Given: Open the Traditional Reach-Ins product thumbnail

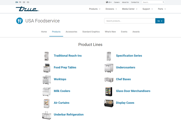Looking at the screenshot, I should point(47,56).
